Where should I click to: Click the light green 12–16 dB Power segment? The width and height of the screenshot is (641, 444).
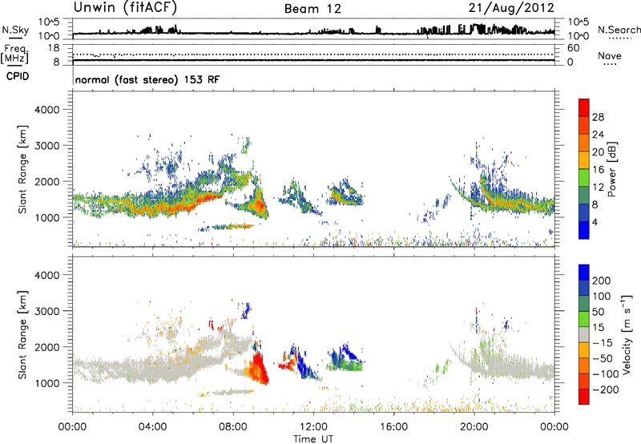(584, 177)
